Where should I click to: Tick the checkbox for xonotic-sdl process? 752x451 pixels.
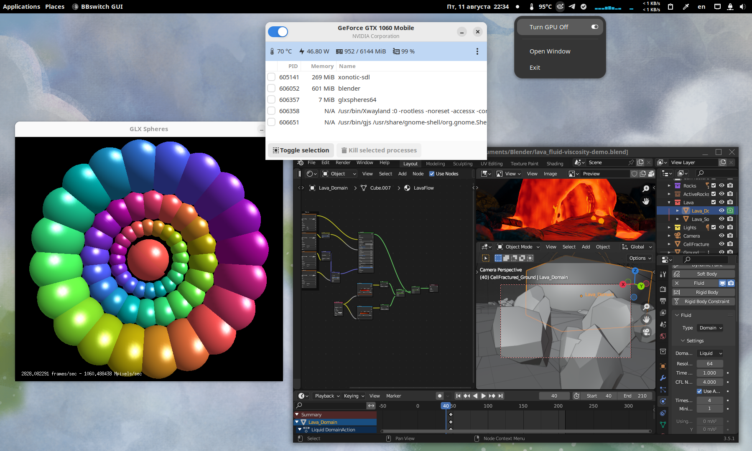click(x=271, y=77)
